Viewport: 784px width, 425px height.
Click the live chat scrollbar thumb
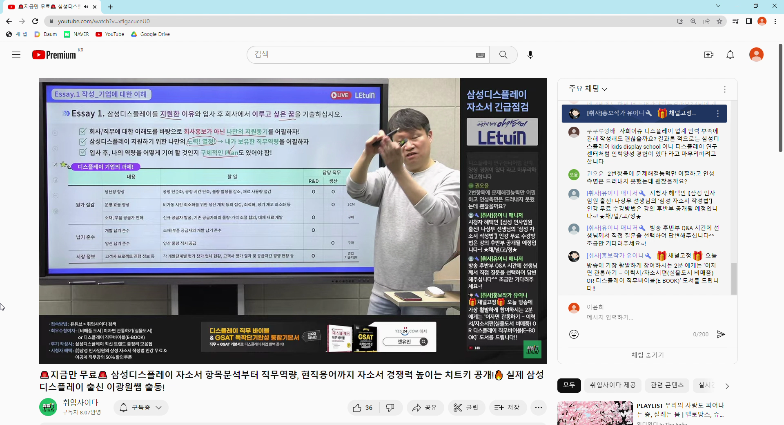[734, 278]
